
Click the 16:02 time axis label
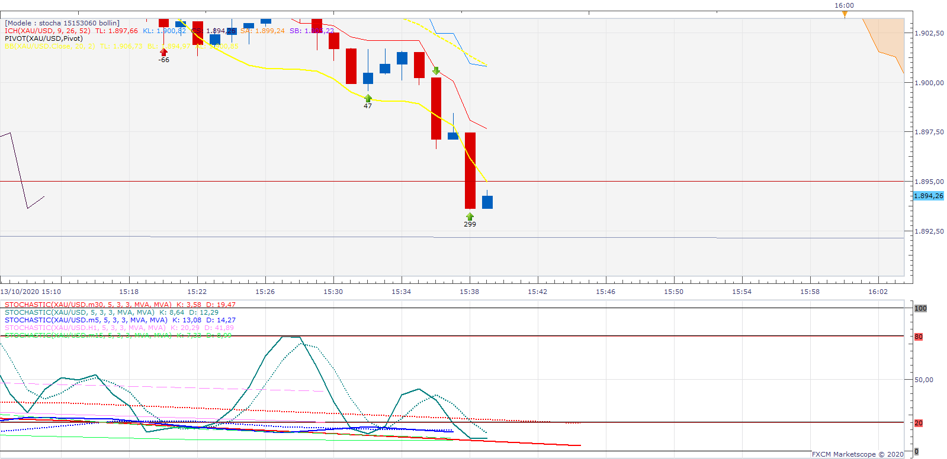(878, 292)
